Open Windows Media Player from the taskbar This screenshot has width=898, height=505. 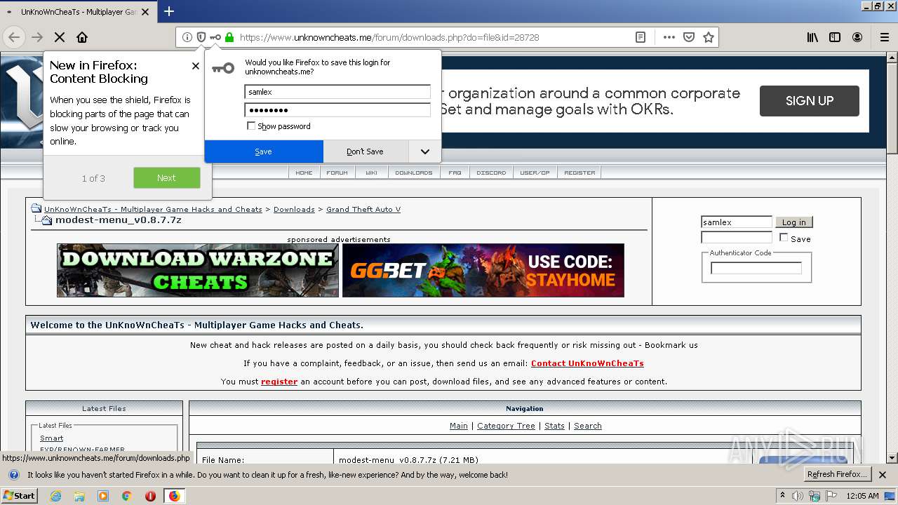(103, 496)
